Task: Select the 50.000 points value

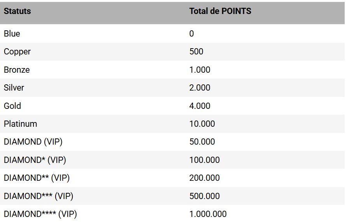Action: pyautogui.click(x=202, y=142)
